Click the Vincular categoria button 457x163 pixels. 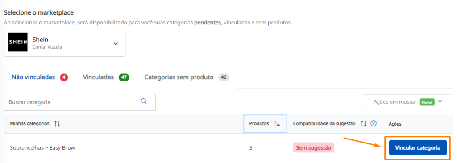point(418,147)
